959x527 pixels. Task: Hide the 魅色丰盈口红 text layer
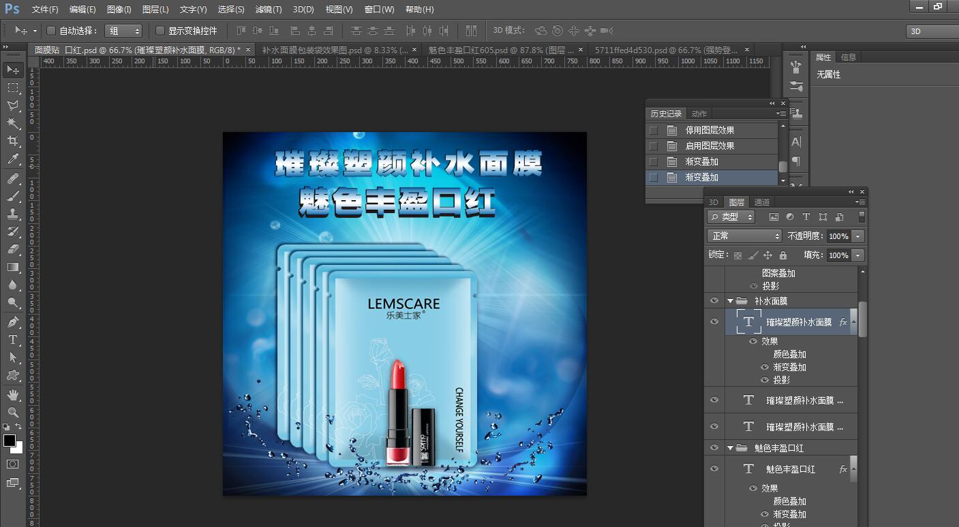[x=714, y=468]
